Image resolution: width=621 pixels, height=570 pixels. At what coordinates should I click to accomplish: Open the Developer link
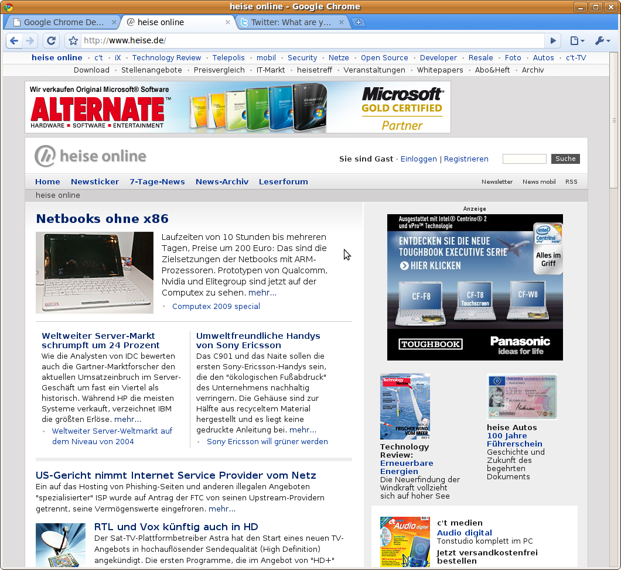[x=438, y=58]
